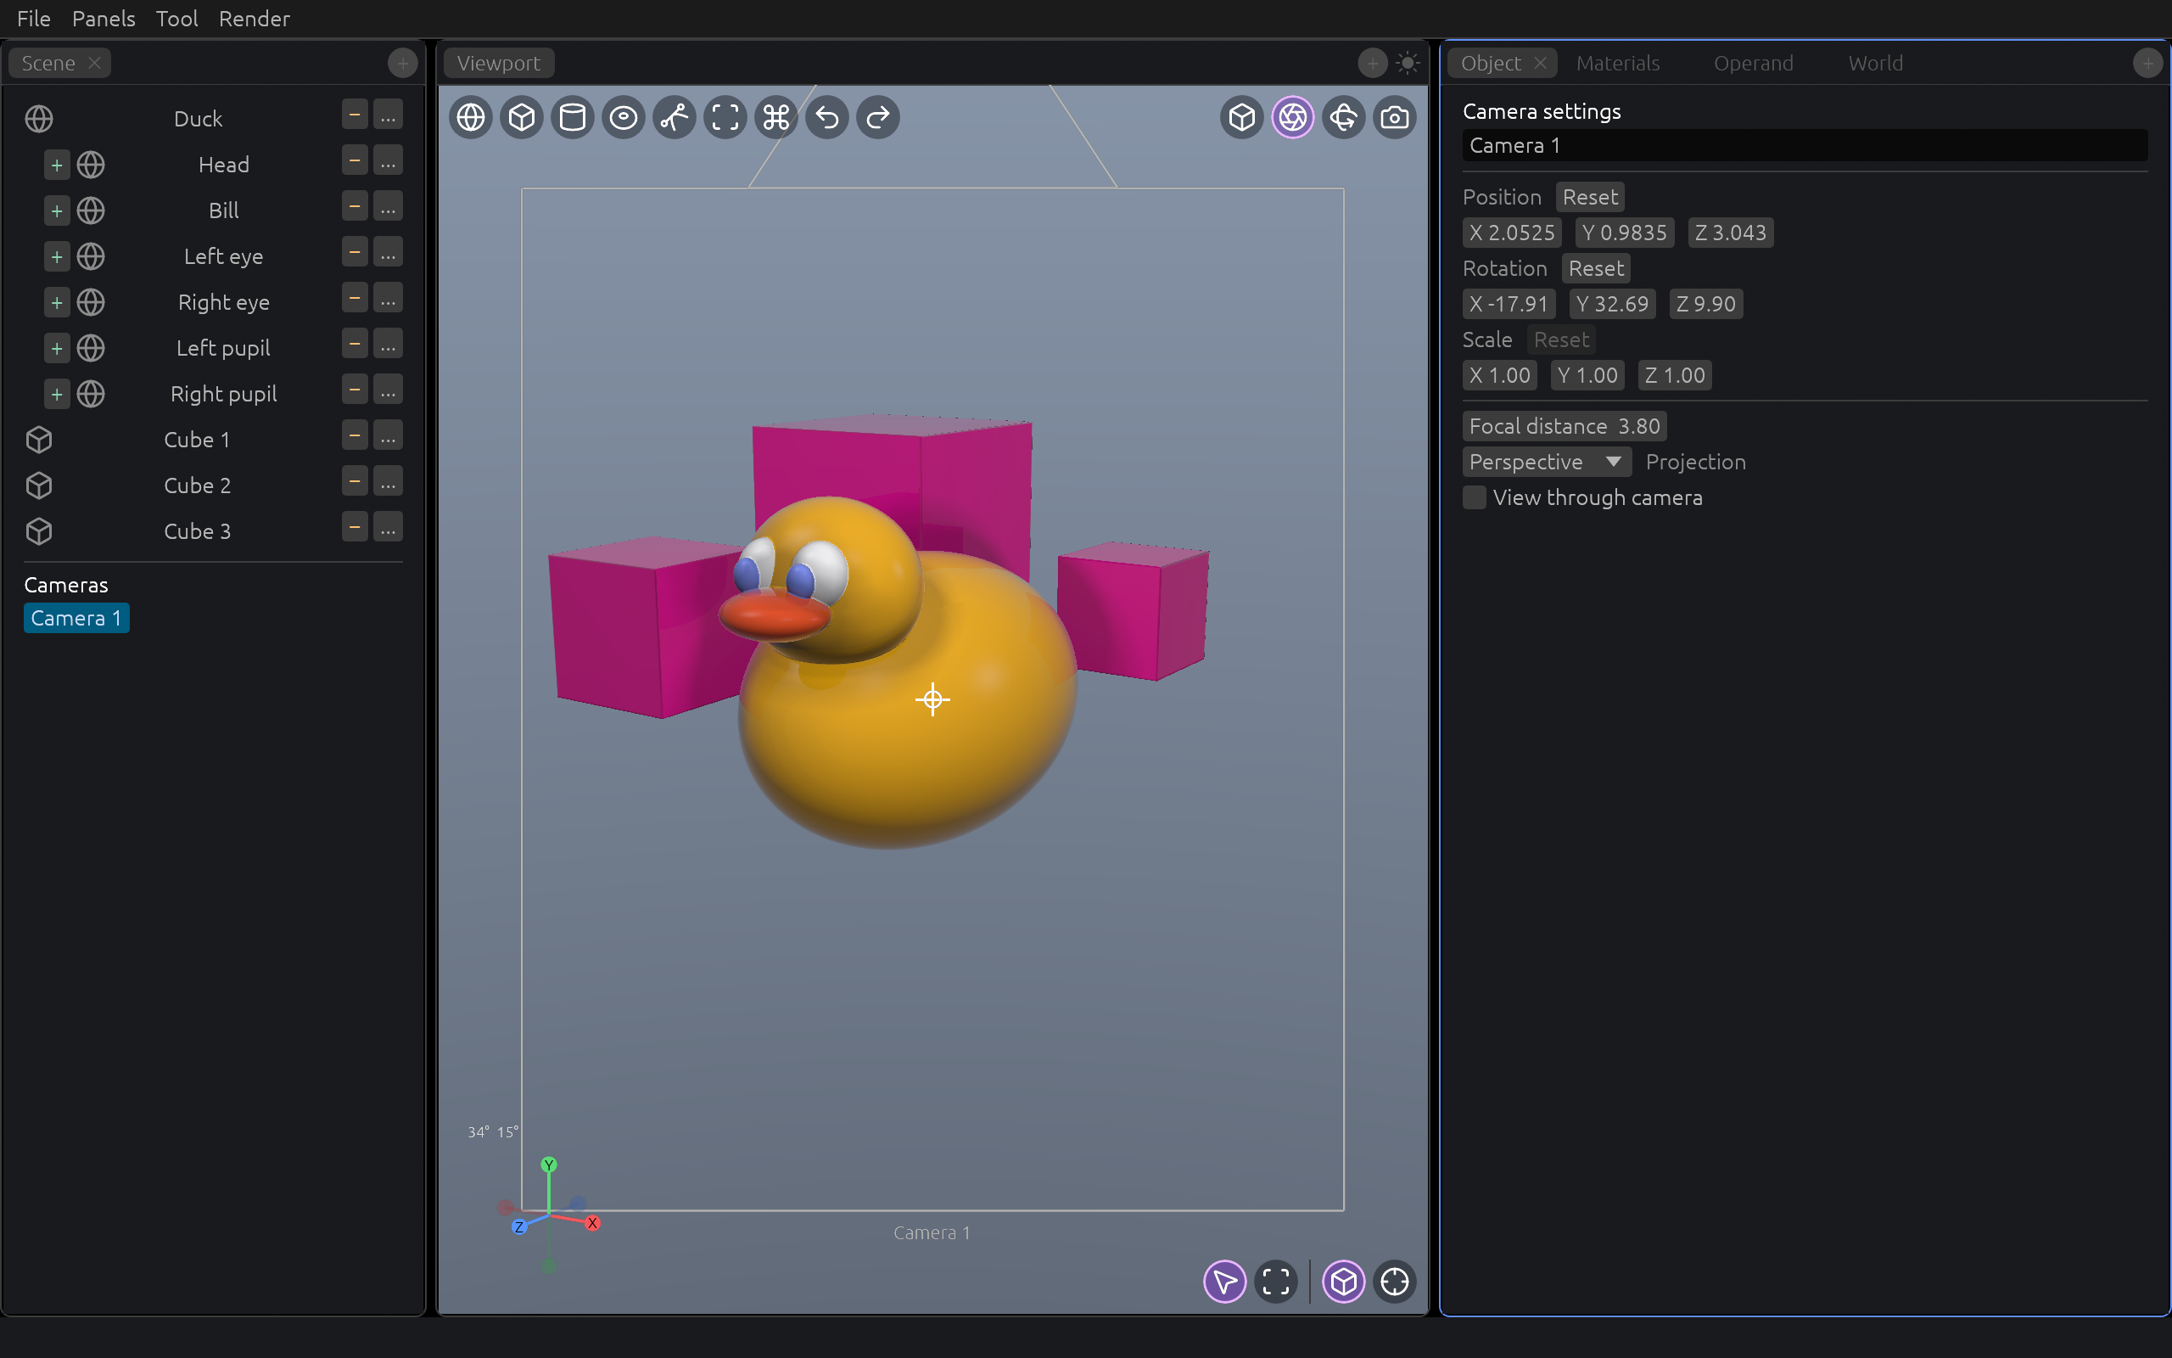Screen dimensions: 2172x1358
Task: Click the frame selection icon in top toolbar
Action: (x=725, y=118)
